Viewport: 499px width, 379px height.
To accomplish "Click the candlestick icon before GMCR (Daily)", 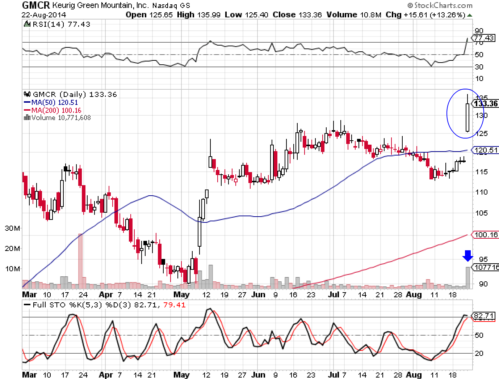I will pos(27,94).
